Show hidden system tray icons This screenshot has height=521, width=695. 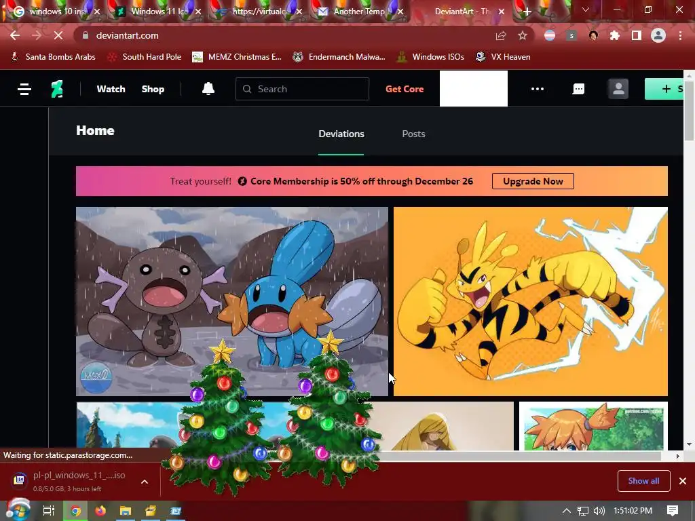tap(566, 511)
